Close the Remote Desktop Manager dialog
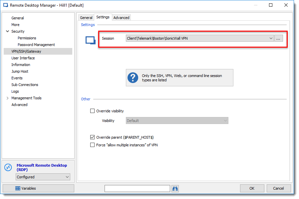The width and height of the screenshot is (299, 199). tap(286, 5)
